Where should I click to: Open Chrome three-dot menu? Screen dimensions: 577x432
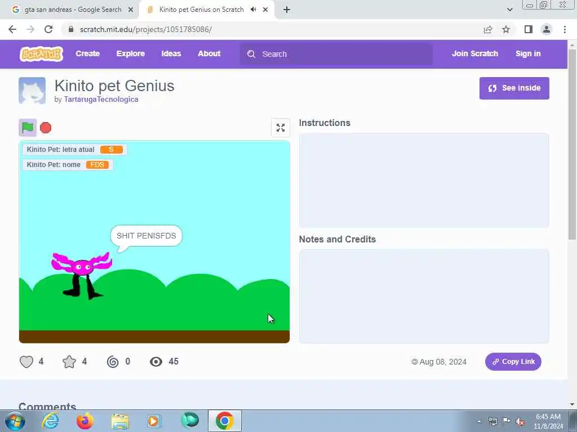[x=565, y=29]
